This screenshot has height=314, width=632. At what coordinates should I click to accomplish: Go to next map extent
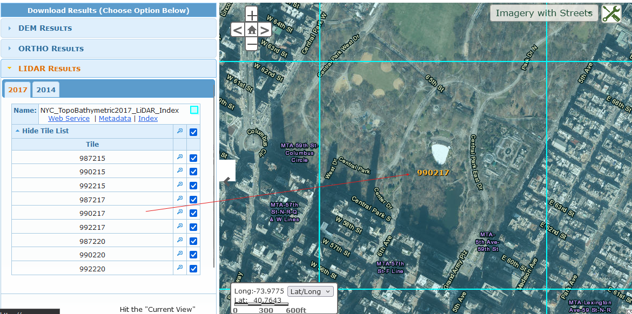[x=265, y=30]
